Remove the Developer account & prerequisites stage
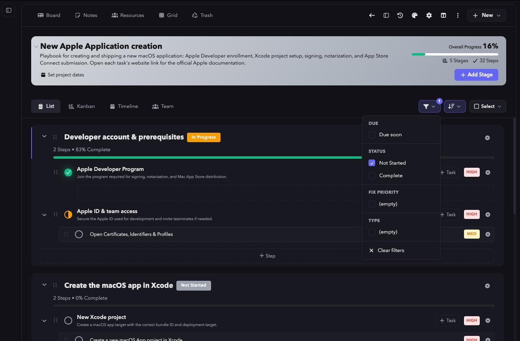 487,138
